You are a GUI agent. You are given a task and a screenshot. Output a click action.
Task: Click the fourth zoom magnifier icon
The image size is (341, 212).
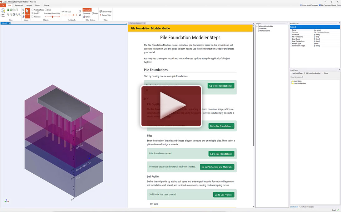[x=17, y=14]
